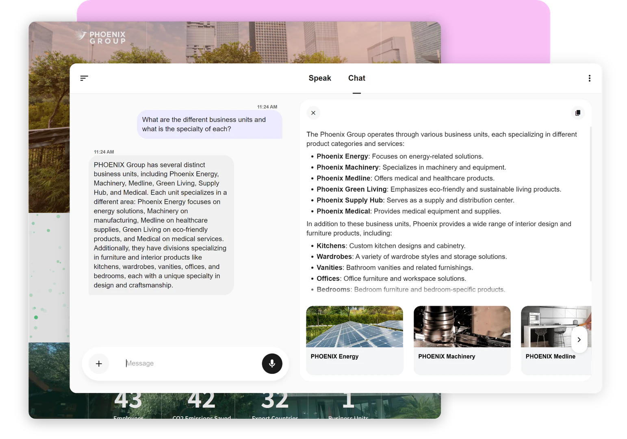Close the detailed answer panel
Screen dimensions: 627x439
[x=313, y=113]
